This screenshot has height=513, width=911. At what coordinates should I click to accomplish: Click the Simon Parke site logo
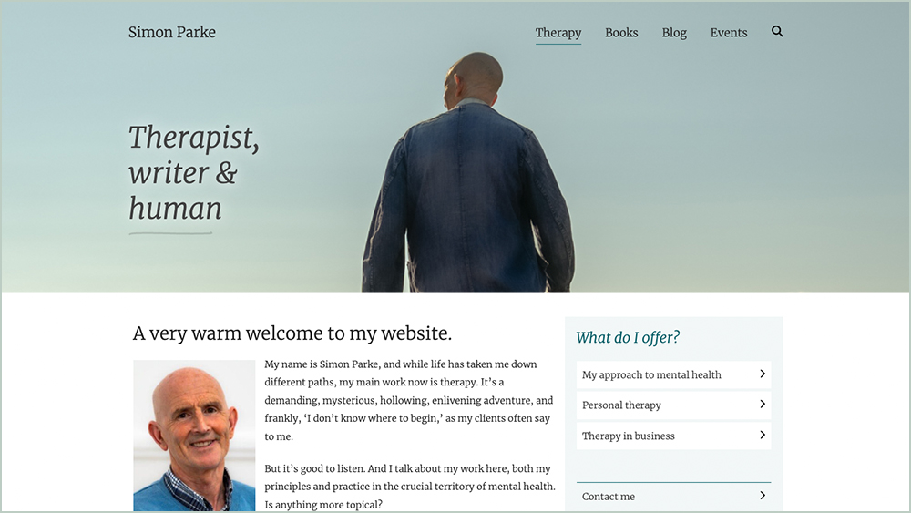pos(172,32)
